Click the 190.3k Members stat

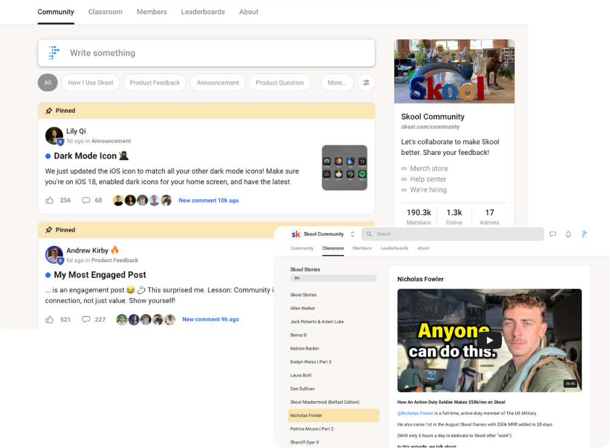point(419,217)
